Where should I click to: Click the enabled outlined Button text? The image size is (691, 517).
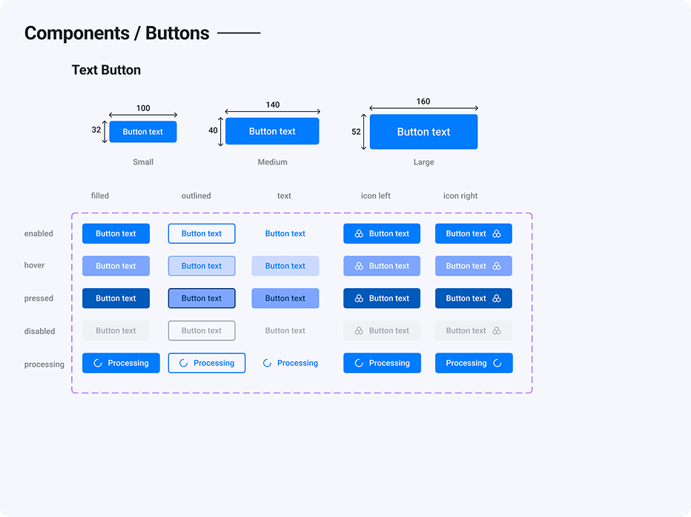click(x=202, y=234)
